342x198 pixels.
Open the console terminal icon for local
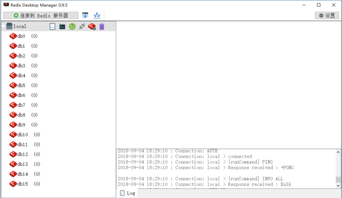(63, 26)
